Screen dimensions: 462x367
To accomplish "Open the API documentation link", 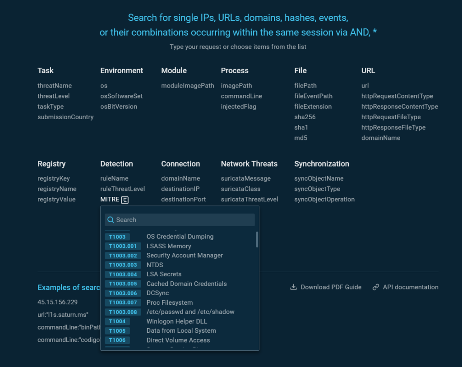I will (x=410, y=287).
